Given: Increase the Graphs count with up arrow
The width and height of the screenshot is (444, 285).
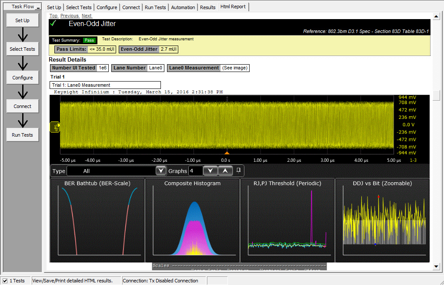Looking at the screenshot, I should 225,171.
